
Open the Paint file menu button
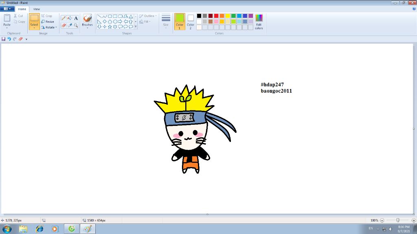pyautogui.click(x=7, y=9)
